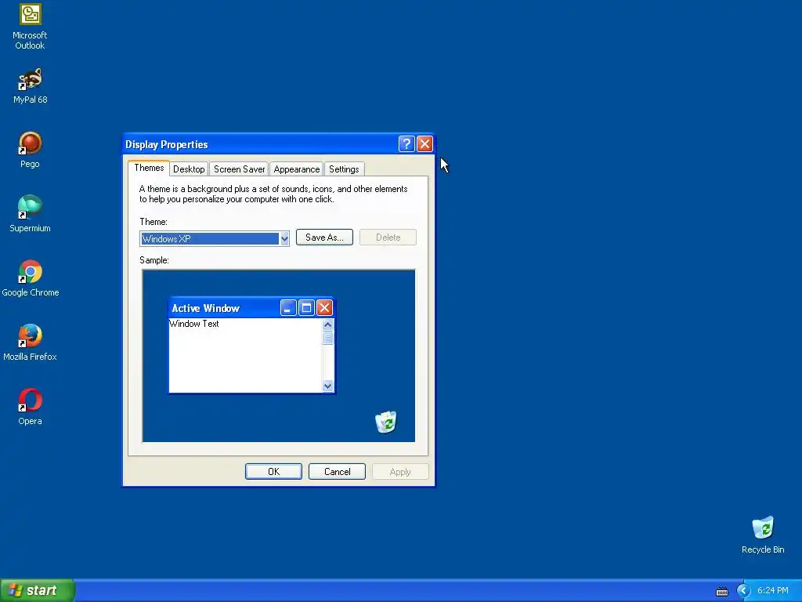Click the sample scrollbar down arrow
Screen dimensions: 802x602
click(x=328, y=386)
